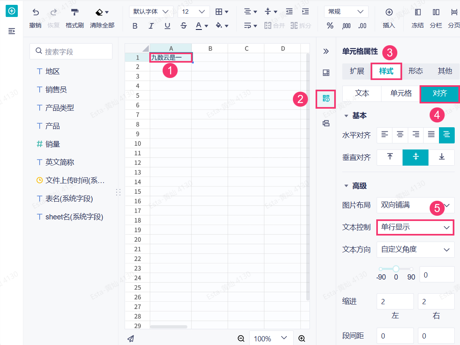Toggle underline formatting

tap(167, 26)
